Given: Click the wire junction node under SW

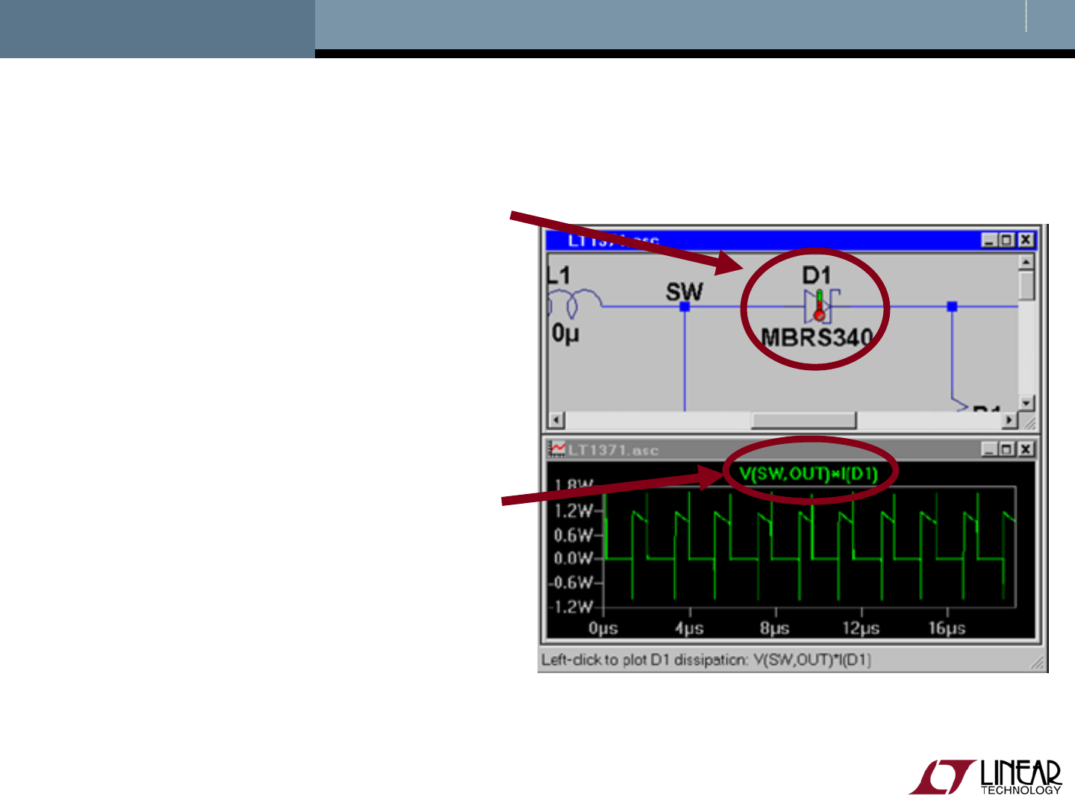Looking at the screenshot, I should coord(685,306).
